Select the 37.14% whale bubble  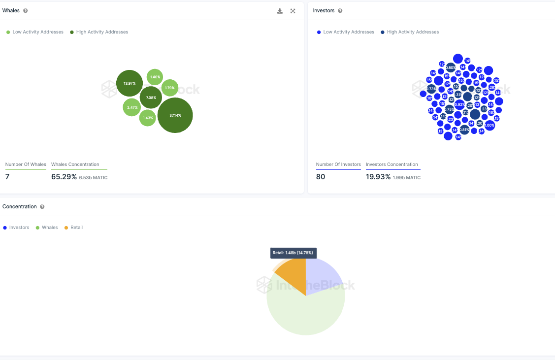coord(175,115)
